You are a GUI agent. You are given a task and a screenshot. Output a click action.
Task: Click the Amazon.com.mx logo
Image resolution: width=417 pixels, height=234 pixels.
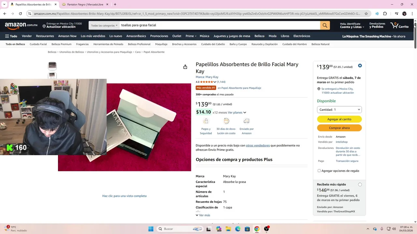click(x=21, y=25)
